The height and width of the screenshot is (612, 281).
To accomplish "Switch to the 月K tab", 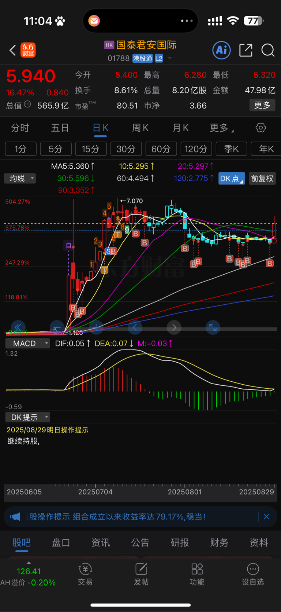I will 181,128.
